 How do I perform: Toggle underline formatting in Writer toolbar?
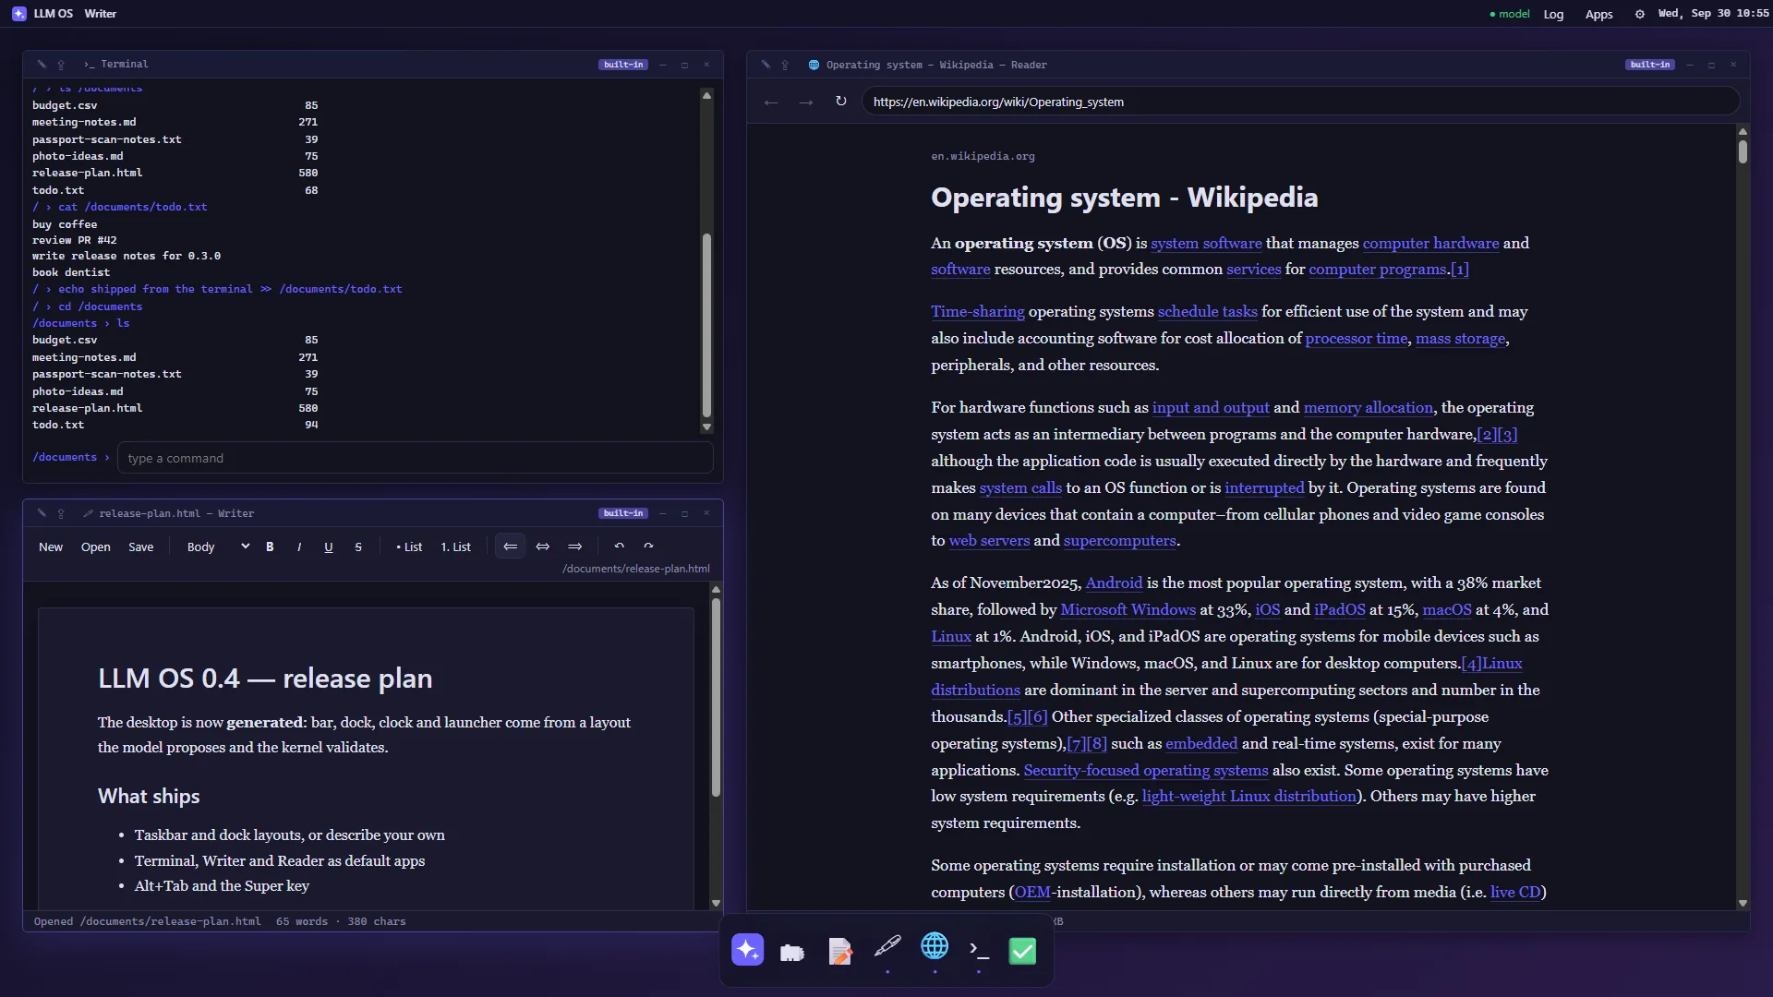[329, 547]
